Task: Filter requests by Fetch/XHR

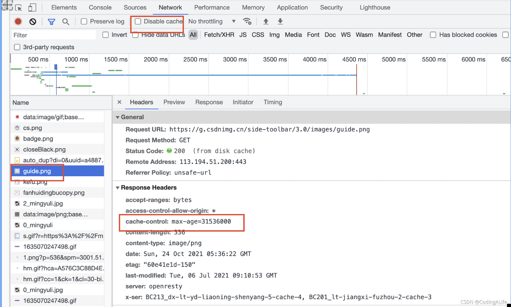Action: pos(219,35)
